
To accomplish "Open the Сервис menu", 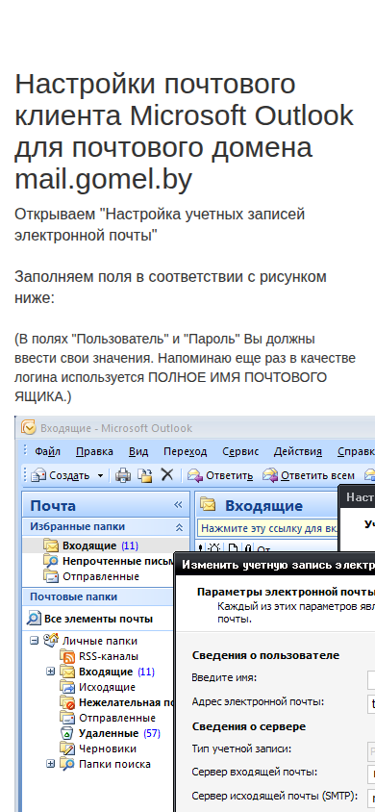I will pos(240,451).
